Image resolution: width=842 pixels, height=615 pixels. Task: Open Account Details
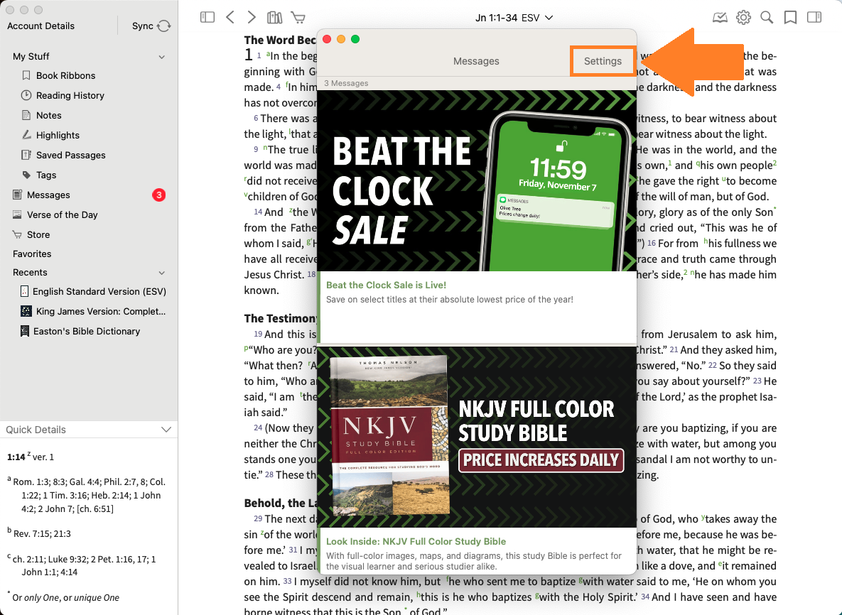tap(41, 26)
